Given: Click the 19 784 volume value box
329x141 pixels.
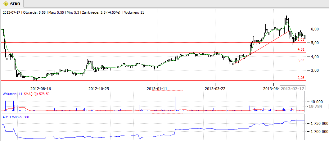Looking at the screenshot, I should (x=318, y=107).
